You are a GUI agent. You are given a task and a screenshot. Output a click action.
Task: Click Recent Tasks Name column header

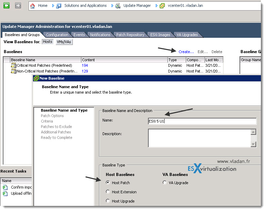tap(16, 181)
